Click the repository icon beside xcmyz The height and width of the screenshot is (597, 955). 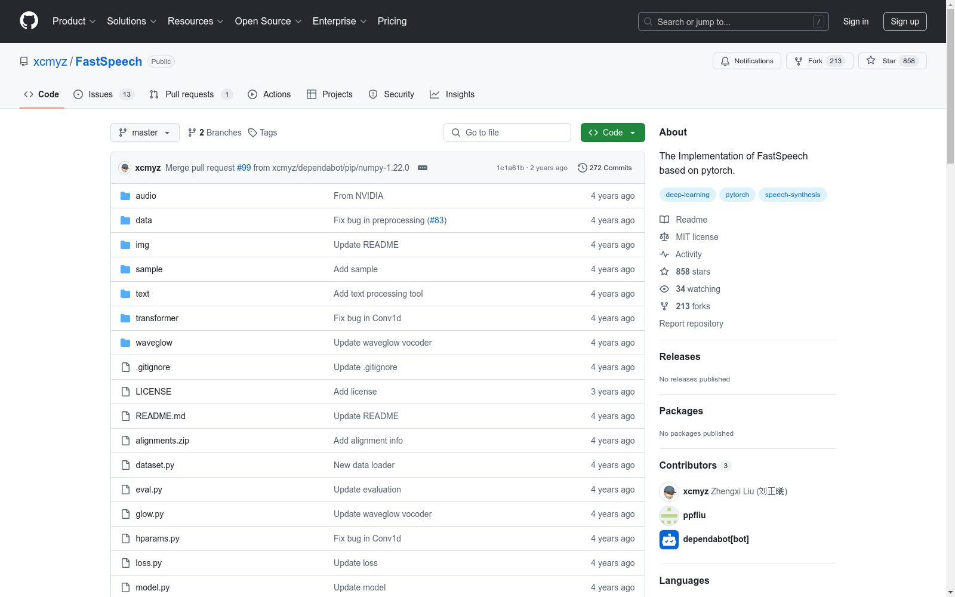(24, 61)
